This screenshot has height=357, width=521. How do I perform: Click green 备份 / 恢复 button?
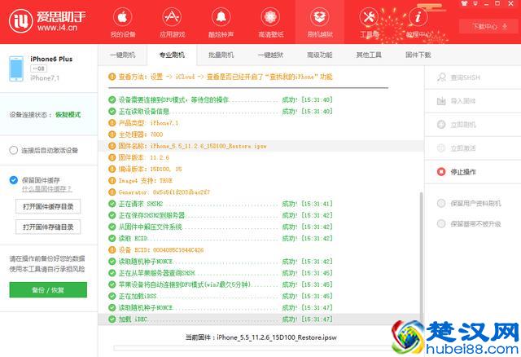coord(48,290)
